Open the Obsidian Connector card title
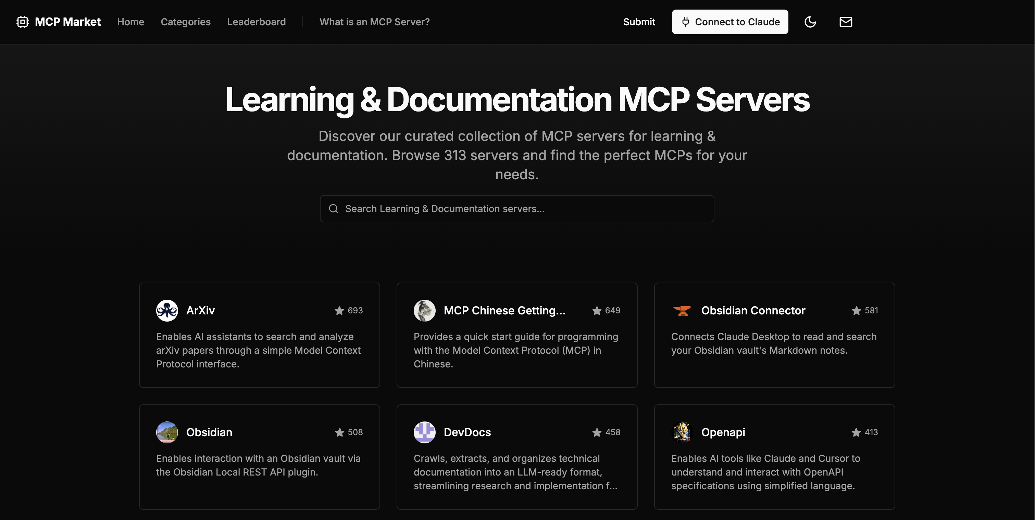Image resolution: width=1035 pixels, height=520 pixels. pos(753,310)
